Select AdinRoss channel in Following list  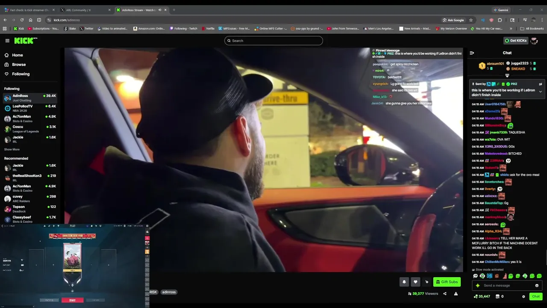30,98
